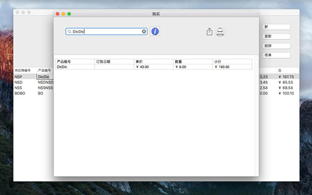
Task: Select the 数量 column header
Action: [x=192, y=61]
